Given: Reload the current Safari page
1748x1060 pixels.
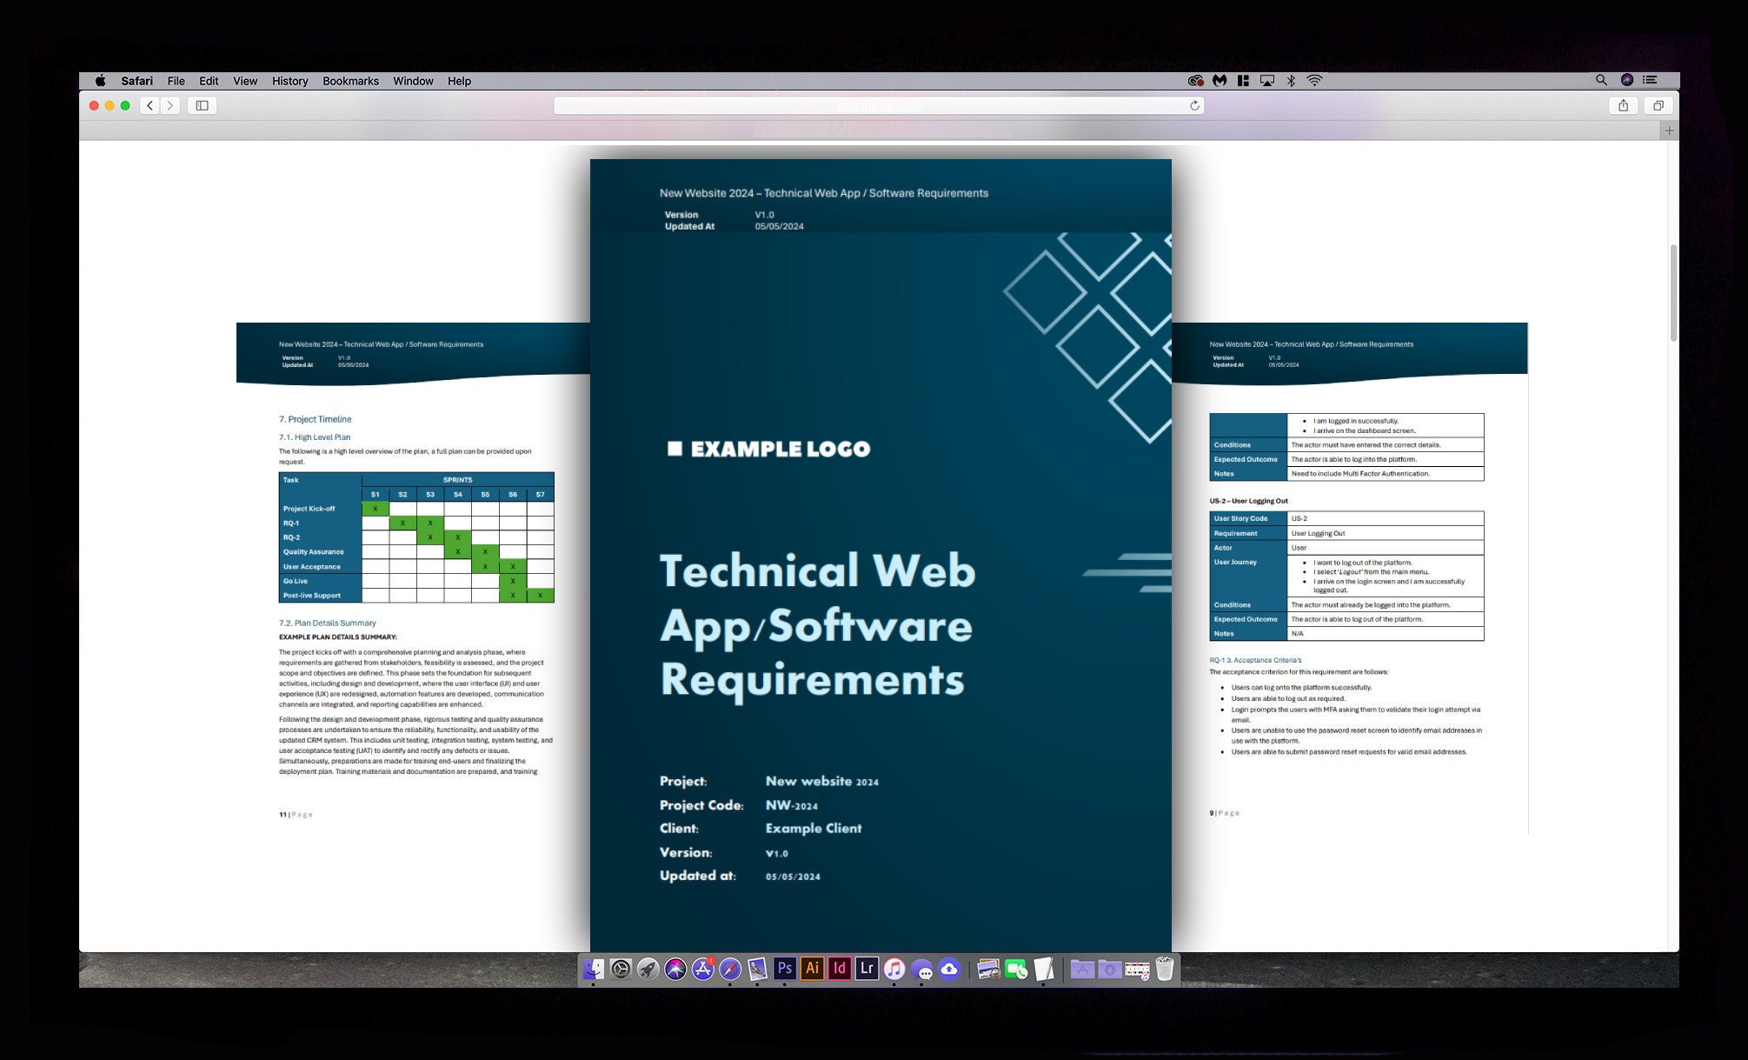Looking at the screenshot, I should pyautogui.click(x=1193, y=105).
